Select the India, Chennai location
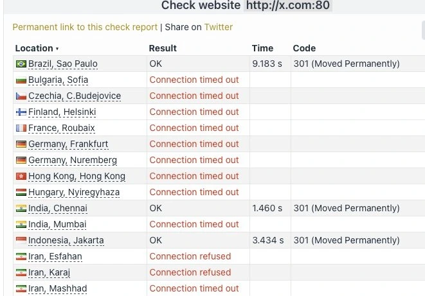Image resolution: width=425 pixels, height=296 pixels. (57, 209)
